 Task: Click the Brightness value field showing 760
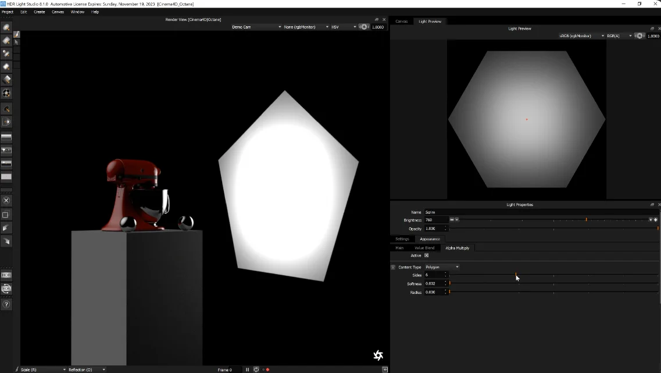(x=436, y=220)
